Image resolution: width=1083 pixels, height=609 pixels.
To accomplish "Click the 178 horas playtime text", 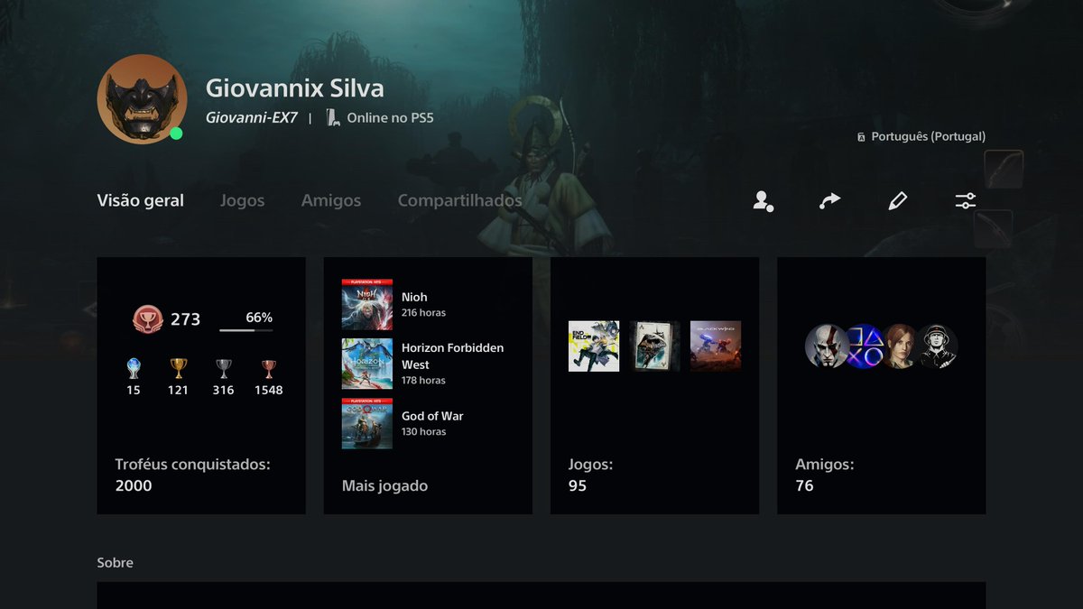I will tap(423, 381).
